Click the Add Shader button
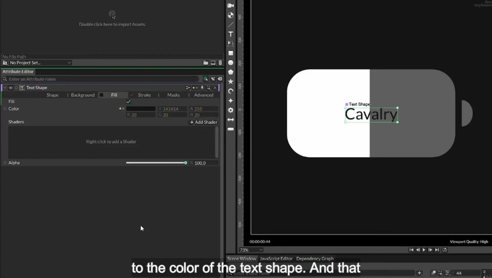The image size is (492, 278). [204, 122]
